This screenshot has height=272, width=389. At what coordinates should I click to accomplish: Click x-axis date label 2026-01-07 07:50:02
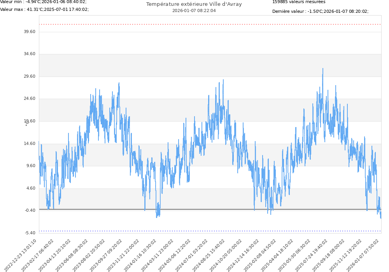[x=364, y=255]
